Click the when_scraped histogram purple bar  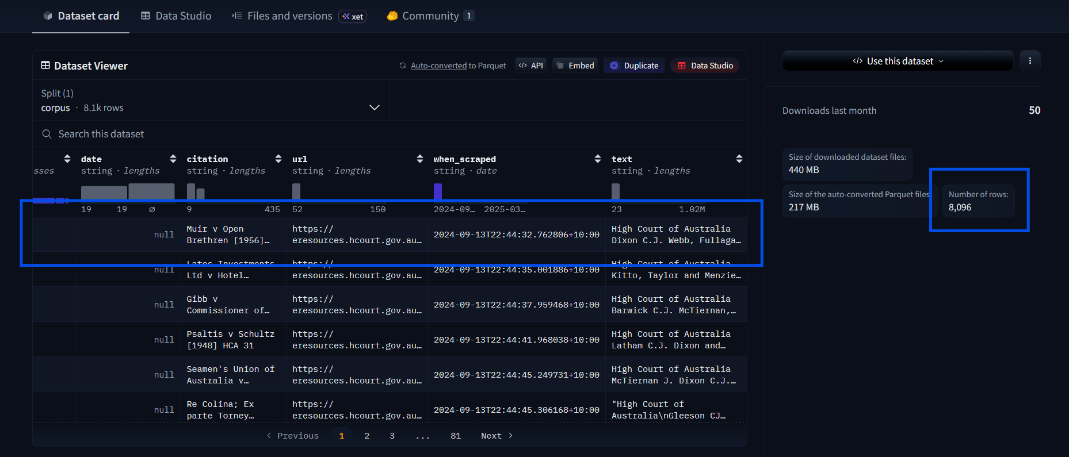[x=438, y=191]
